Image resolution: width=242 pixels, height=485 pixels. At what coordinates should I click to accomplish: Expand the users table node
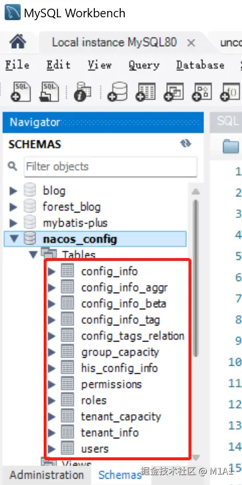[x=52, y=449]
